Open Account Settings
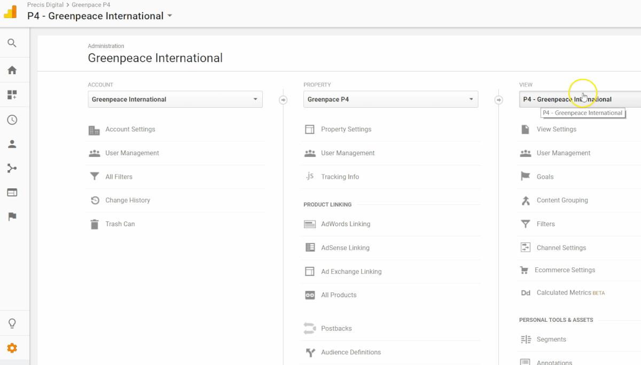641x365 pixels. click(x=130, y=130)
